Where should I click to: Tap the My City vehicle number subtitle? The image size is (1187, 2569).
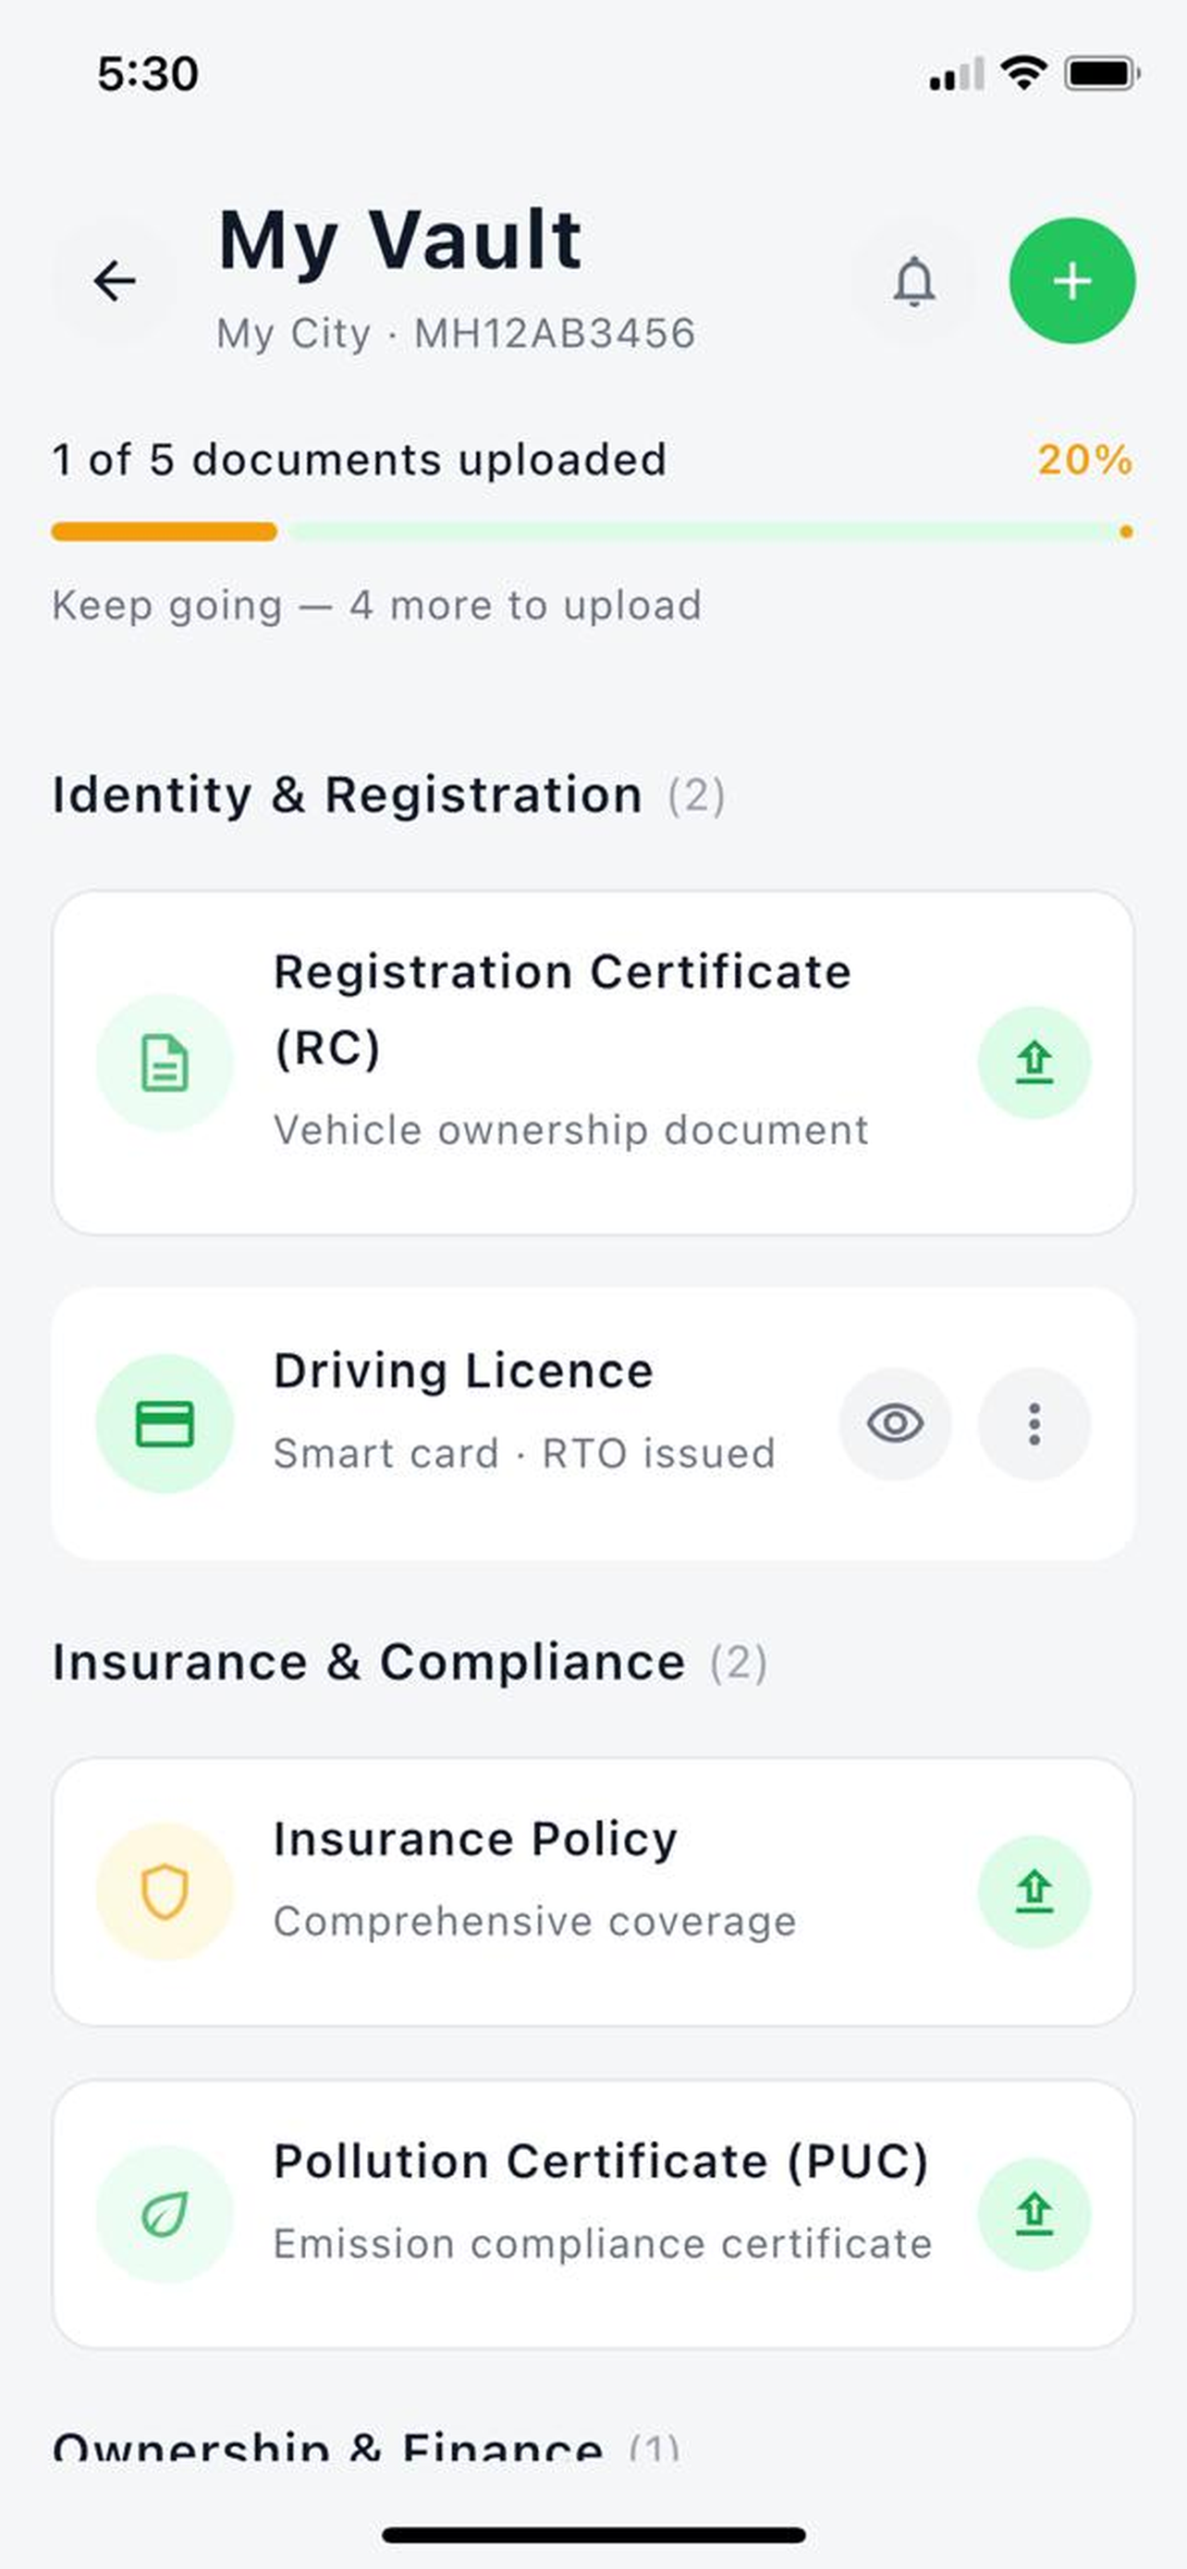[x=456, y=333]
